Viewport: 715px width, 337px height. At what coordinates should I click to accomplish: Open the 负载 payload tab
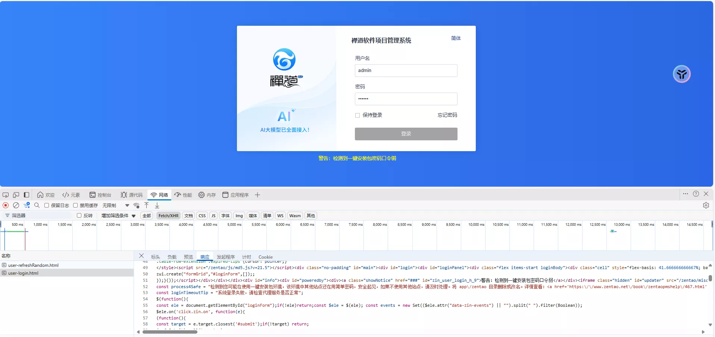(172, 257)
